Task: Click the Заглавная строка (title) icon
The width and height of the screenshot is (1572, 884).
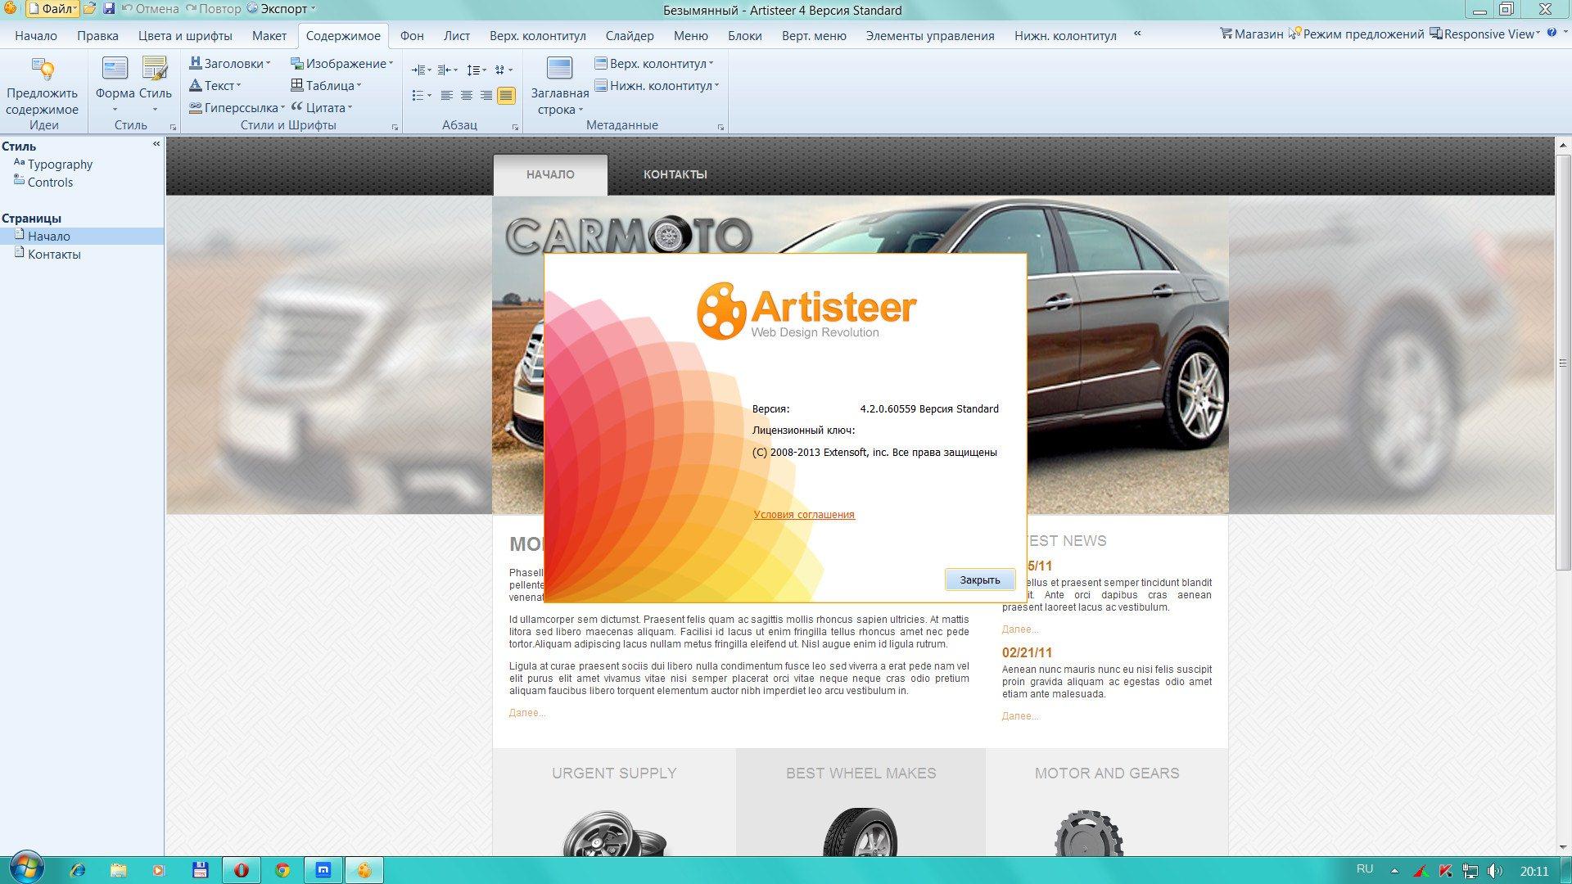Action: click(559, 70)
